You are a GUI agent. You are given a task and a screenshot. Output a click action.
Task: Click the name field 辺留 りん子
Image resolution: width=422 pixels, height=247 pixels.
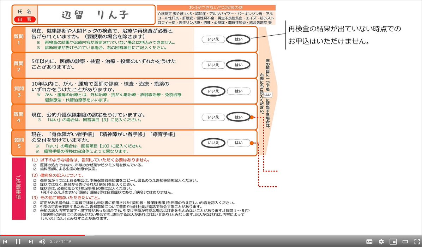pos(95,15)
